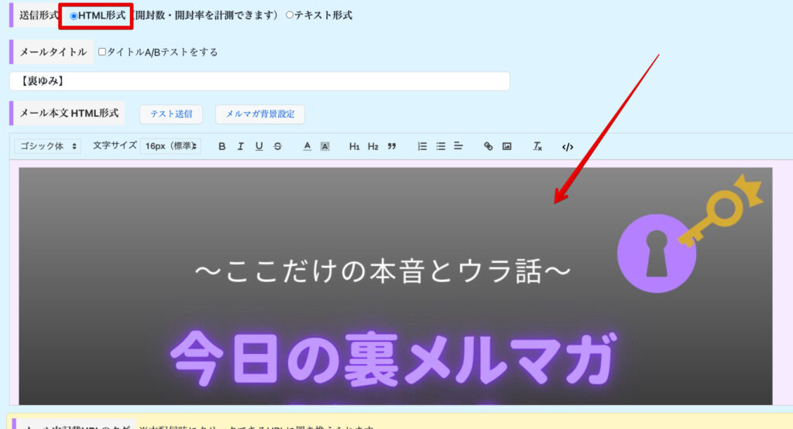Open HTML source code view
The image size is (793, 429).
(x=568, y=146)
